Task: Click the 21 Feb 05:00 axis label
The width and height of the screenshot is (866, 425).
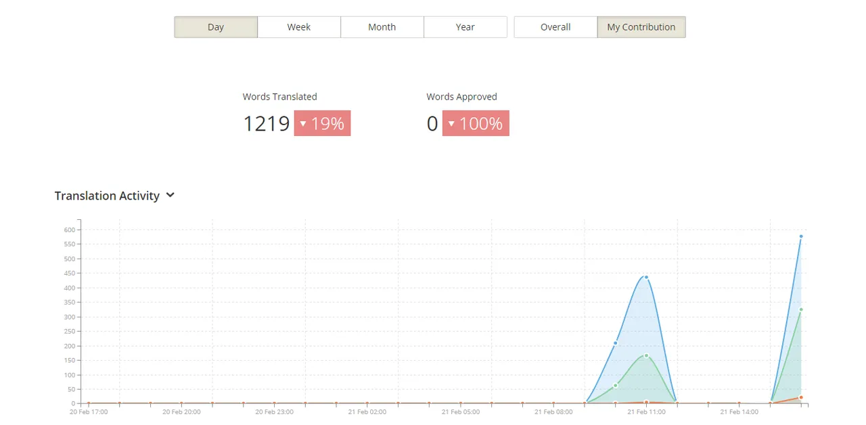Action: (461, 411)
